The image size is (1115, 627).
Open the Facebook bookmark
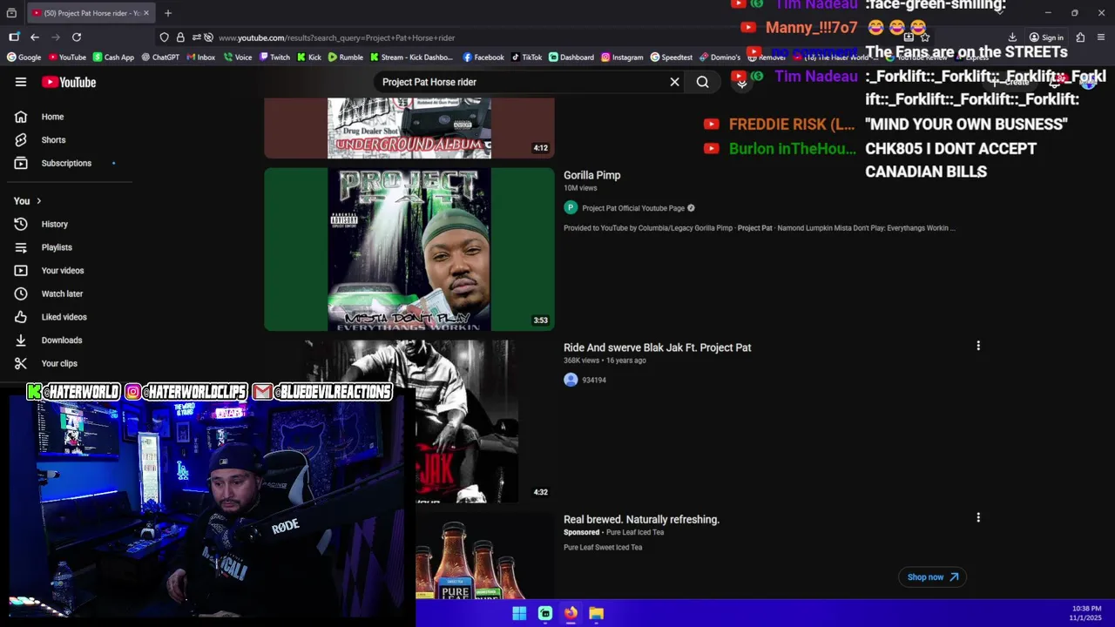pyautogui.click(x=483, y=57)
